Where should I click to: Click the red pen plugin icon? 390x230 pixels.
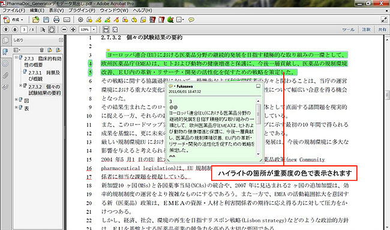(116, 20)
